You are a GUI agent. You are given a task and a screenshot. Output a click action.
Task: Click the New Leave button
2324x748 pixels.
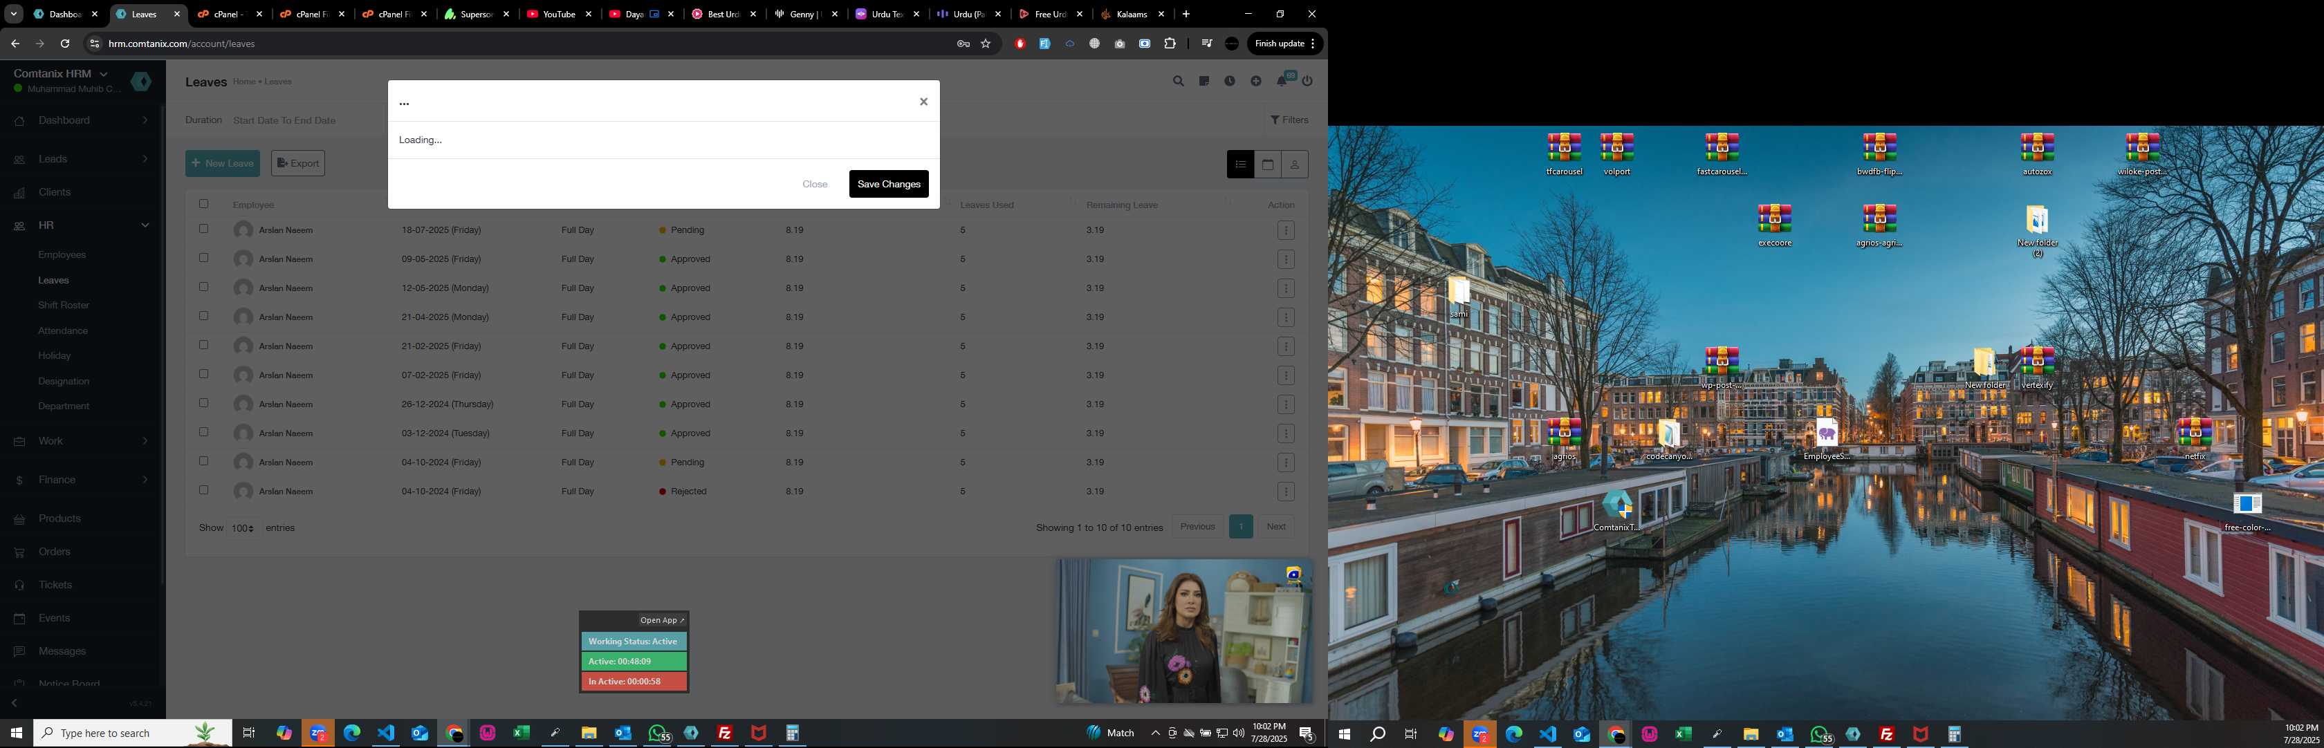[222, 163]
